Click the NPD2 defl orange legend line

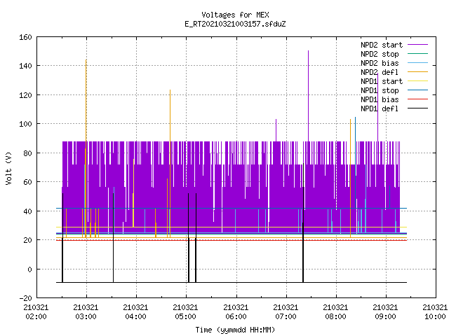[417, 72]
